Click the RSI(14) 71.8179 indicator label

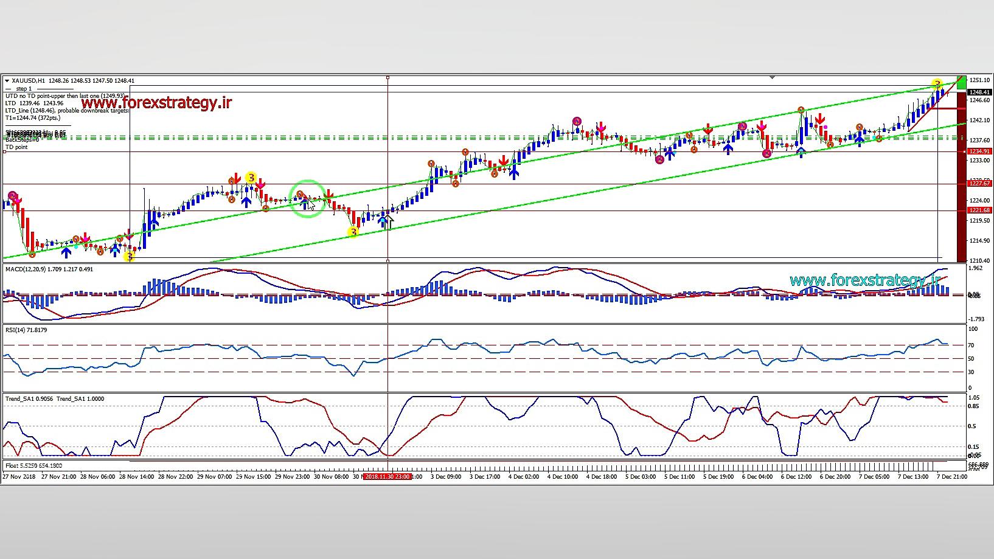pyautogui.click(x=26, y=330)
